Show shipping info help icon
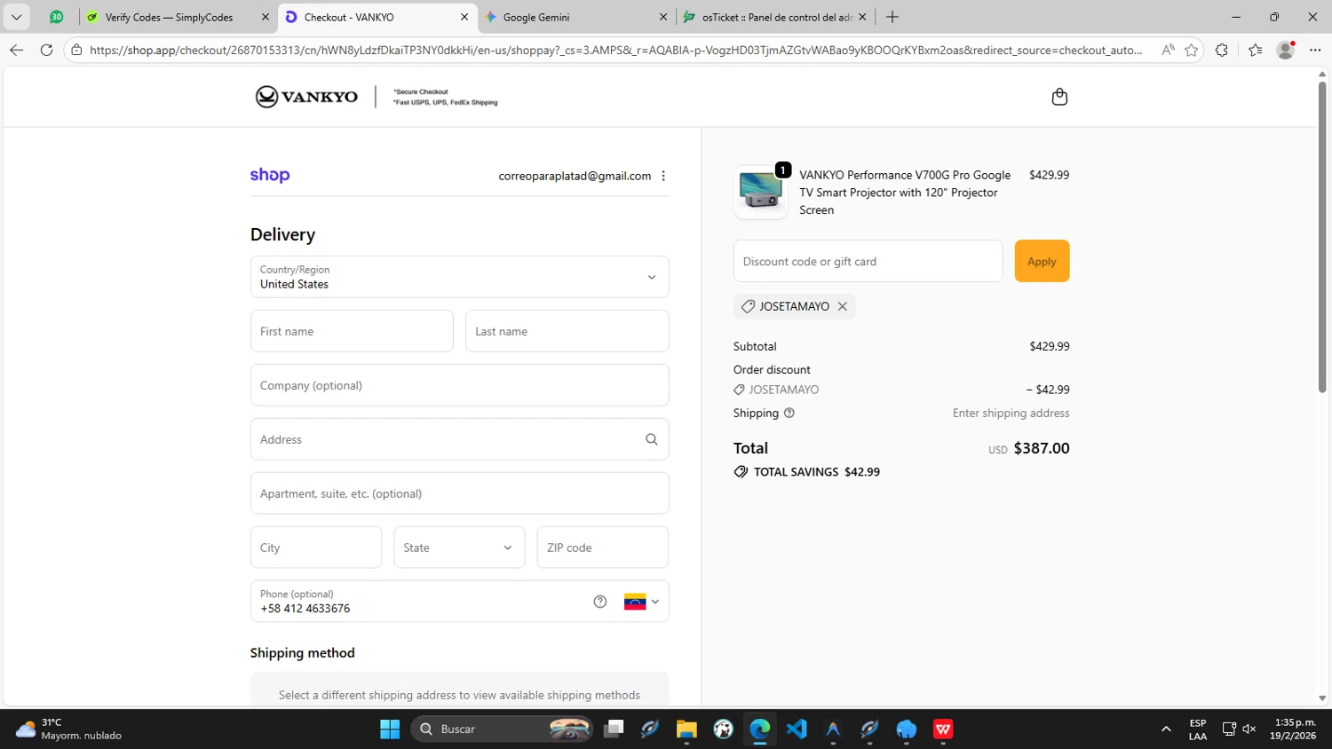 click(789, 413)
